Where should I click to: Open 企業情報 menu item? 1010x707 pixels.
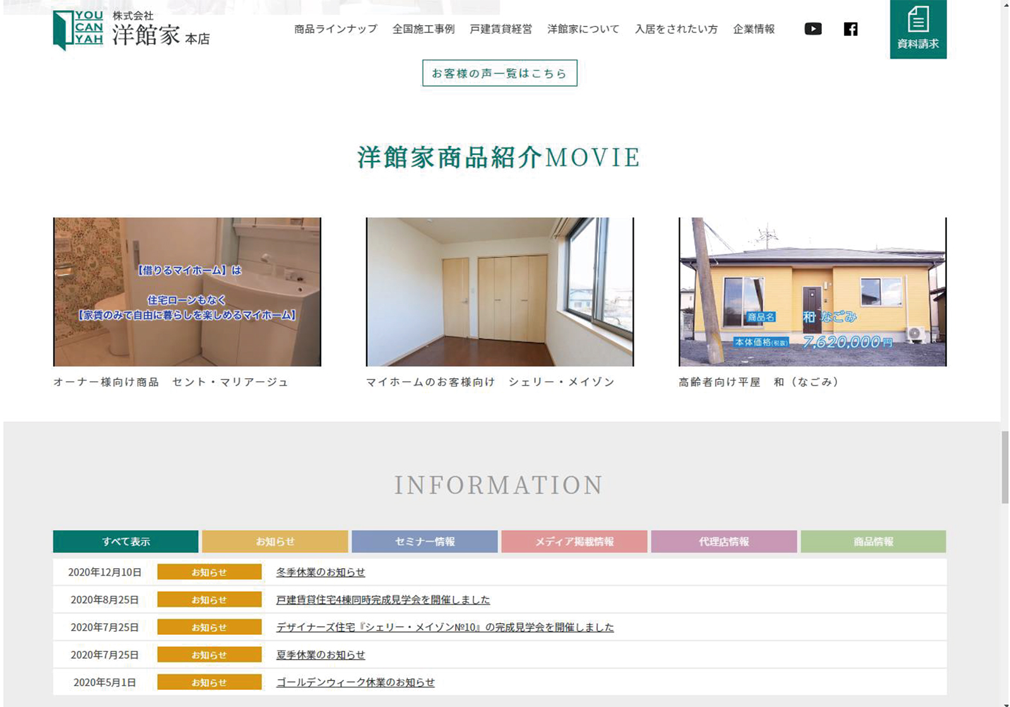pos(754,29)
